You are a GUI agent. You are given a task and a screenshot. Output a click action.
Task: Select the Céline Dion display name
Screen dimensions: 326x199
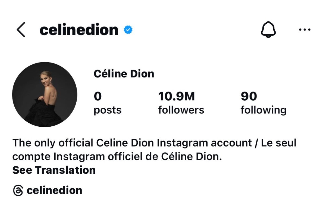click(124, 74)
